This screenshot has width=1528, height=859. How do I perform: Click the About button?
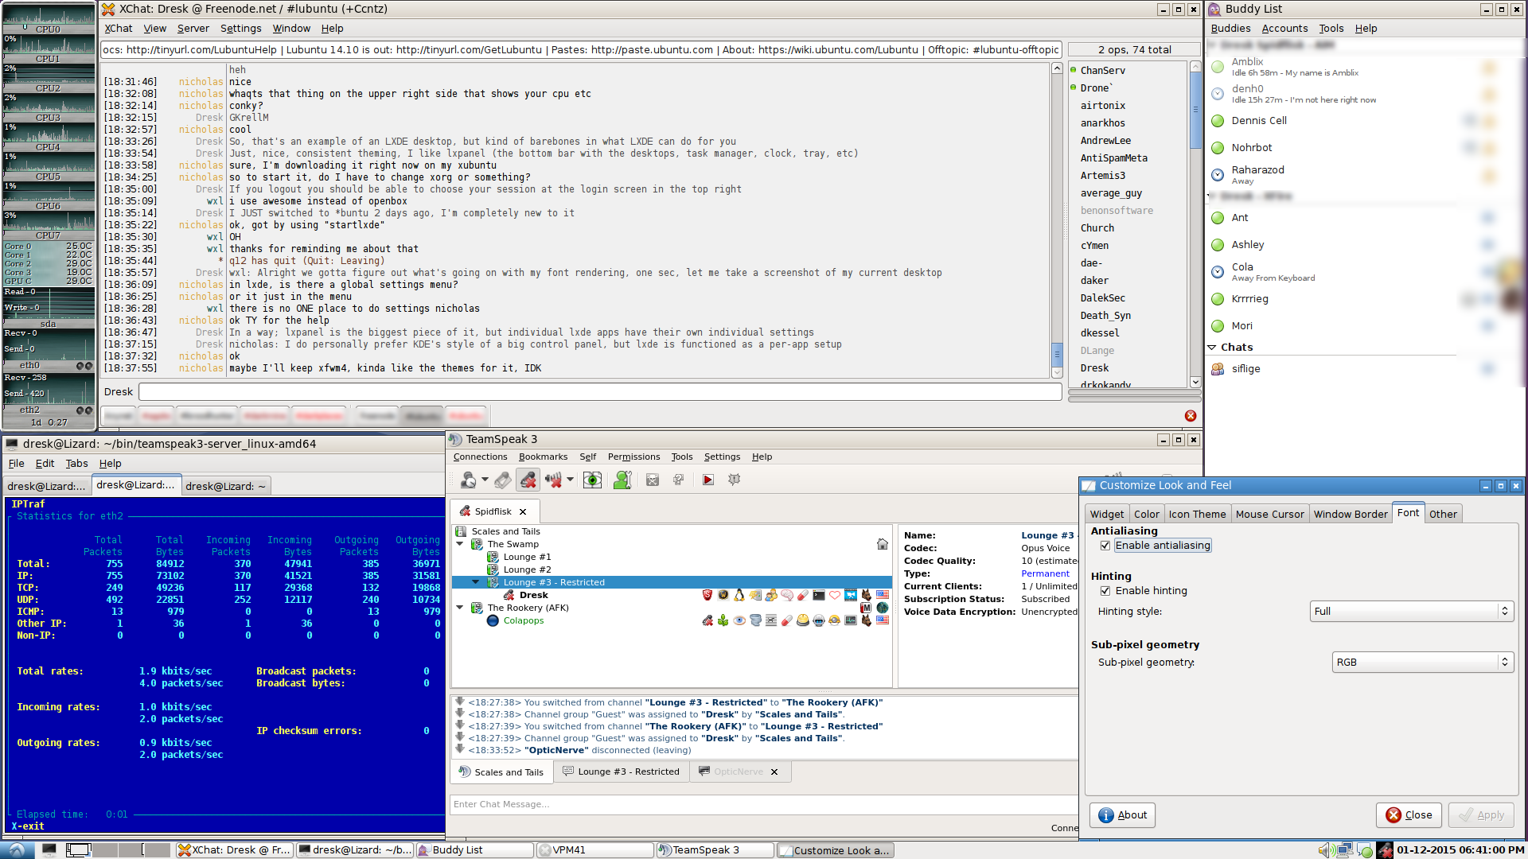1123,815
